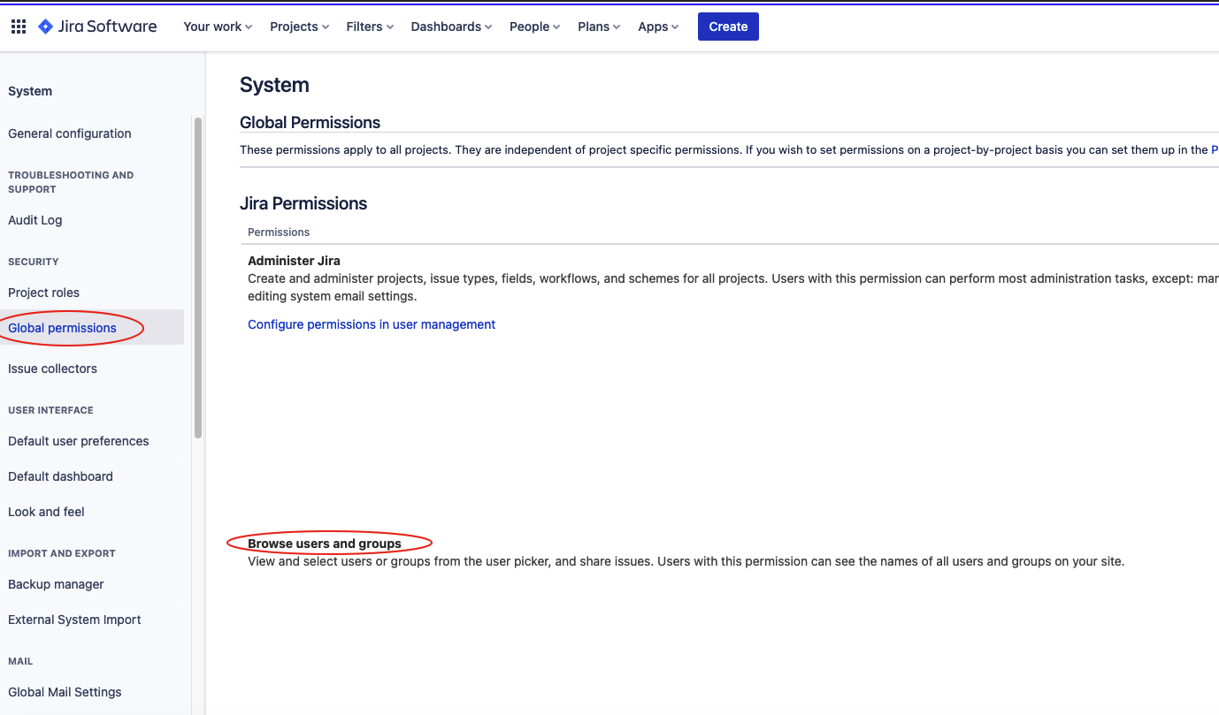
Task: Open the Backup manager page
Action: point(56,584)
